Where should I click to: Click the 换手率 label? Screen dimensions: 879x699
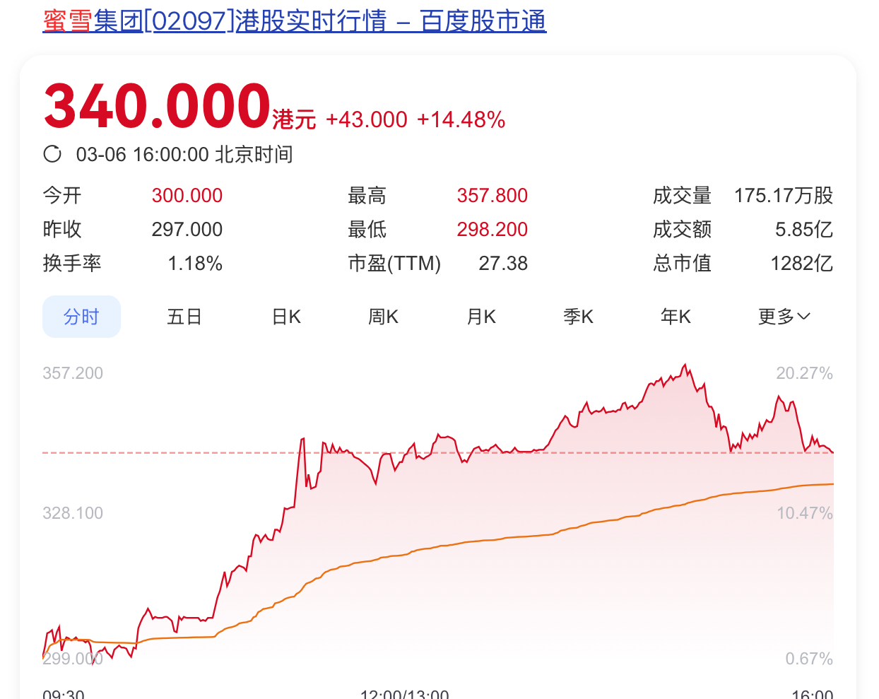click(72, 263)
